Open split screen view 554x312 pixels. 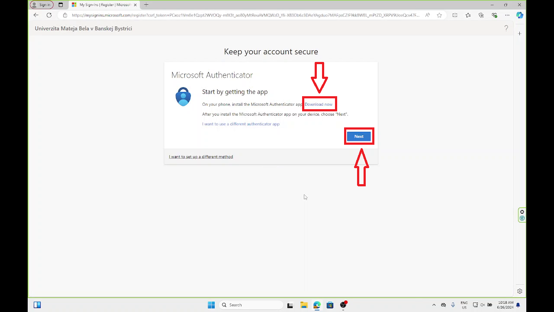pyautogui.click(x=455, y=15)
